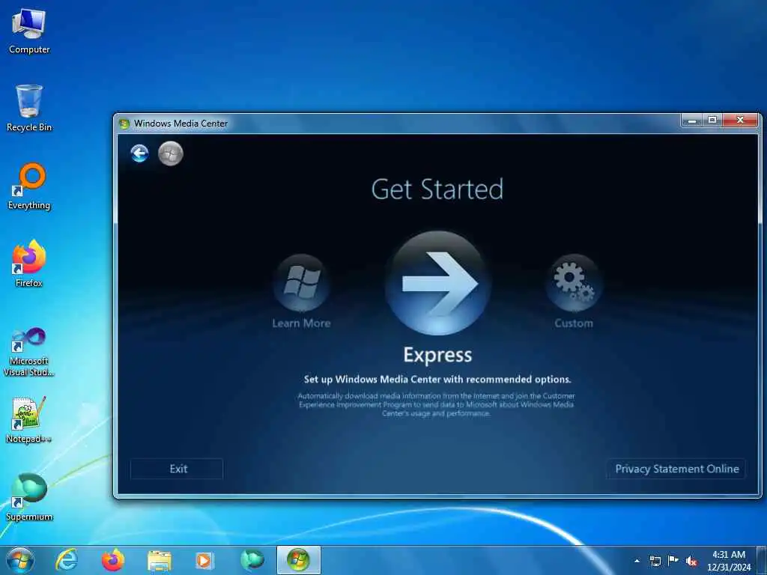767x575 pixels.
Task: Select the Recycle Bin icon
Action: tap(29, 109)
